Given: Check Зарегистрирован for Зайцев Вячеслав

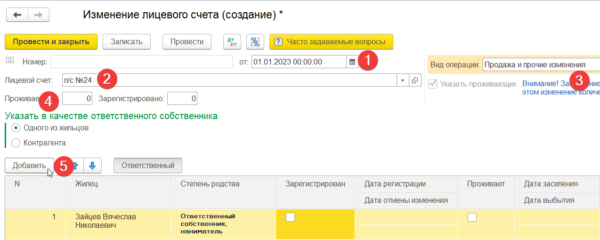Looking at the screenshot, I should (291, 217).
